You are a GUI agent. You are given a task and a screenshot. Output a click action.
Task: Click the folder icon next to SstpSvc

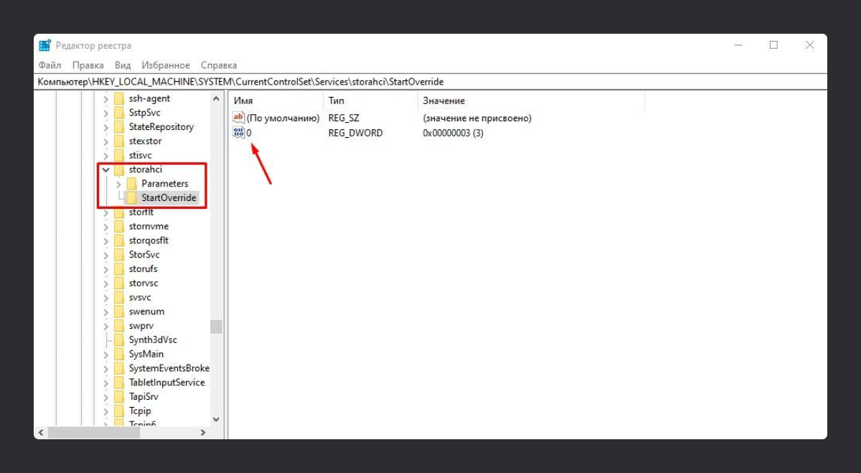tap(119, 113)
